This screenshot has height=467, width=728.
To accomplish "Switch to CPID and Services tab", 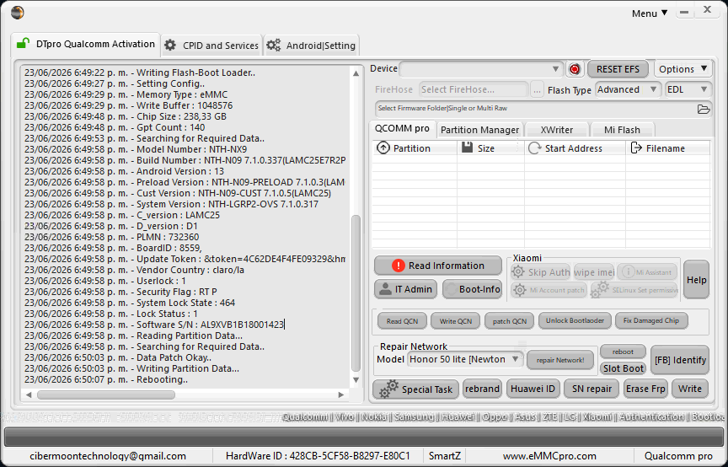I will click(x=211, y=46).
